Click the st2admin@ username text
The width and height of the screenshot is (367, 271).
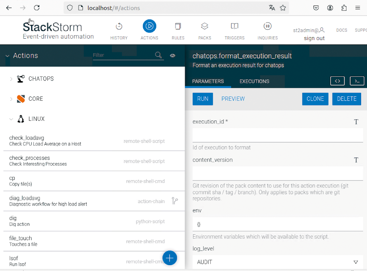pyautogui.click(x=306, y=30)
